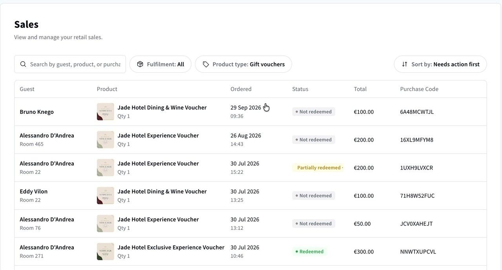Click the voucher thumbnail in the Room 465 row

coord(105,139)
